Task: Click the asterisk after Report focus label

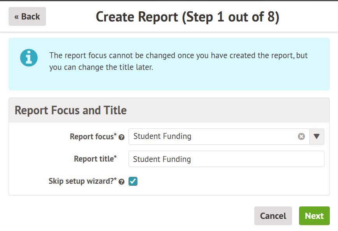Action: tap(115, 135)
